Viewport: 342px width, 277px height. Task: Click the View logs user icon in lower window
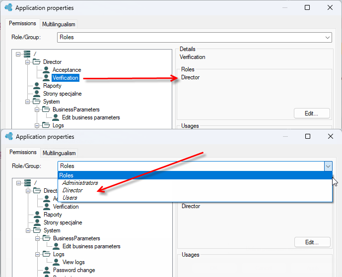click(56, 262)
